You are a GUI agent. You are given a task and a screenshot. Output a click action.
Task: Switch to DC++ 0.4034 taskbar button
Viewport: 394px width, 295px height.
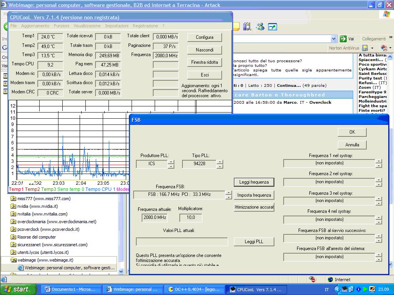[x=194, y=289]
